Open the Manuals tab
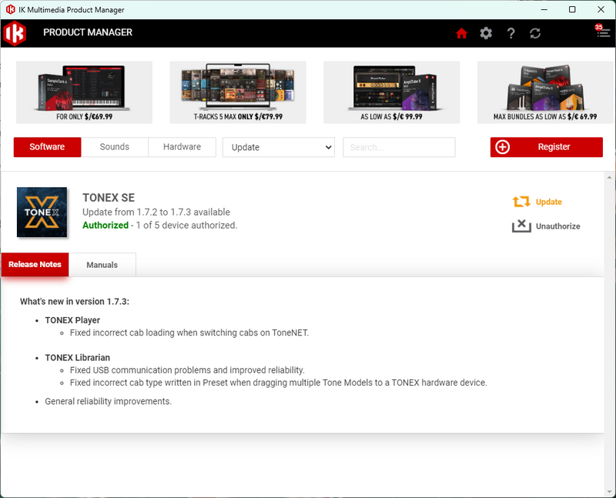The height and width of the screenshot is (498, 616). [102, 265]
